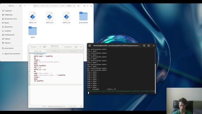The height and width of the screenshot is (114, 202).
Task: Open the report folder
Action: (x=33, y=32)
